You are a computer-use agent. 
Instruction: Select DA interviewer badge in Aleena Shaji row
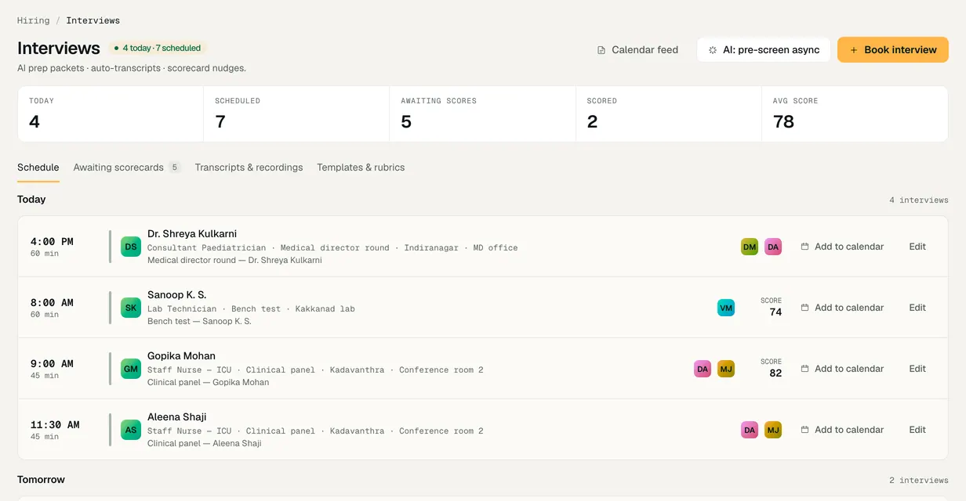pyautogui.click(x=750, y=430)
